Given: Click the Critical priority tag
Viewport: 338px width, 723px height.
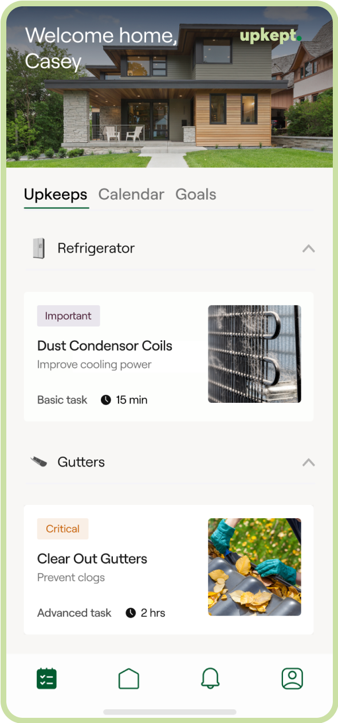Looking at the screenshot, I should pyautogui.click(x=62, y=529).
